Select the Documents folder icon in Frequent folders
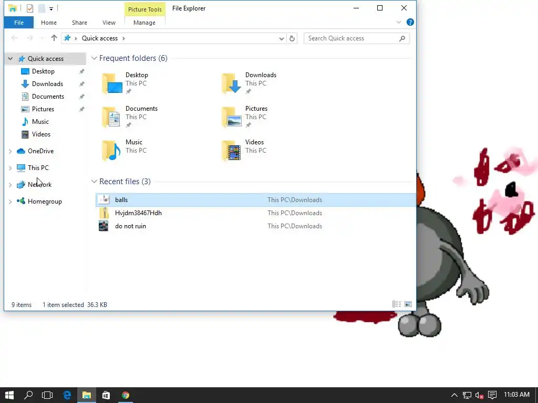Image resolution: width=538 pixels, height=403 pixels. click(x=112, y=117)
